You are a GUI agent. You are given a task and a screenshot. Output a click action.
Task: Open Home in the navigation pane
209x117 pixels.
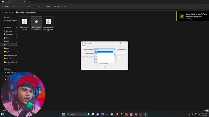(8, 17)
